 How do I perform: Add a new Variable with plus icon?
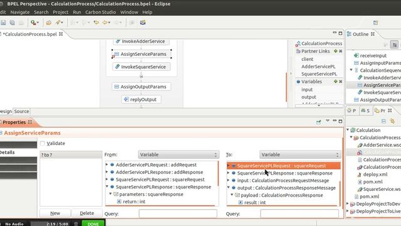[x=336, y=82]
